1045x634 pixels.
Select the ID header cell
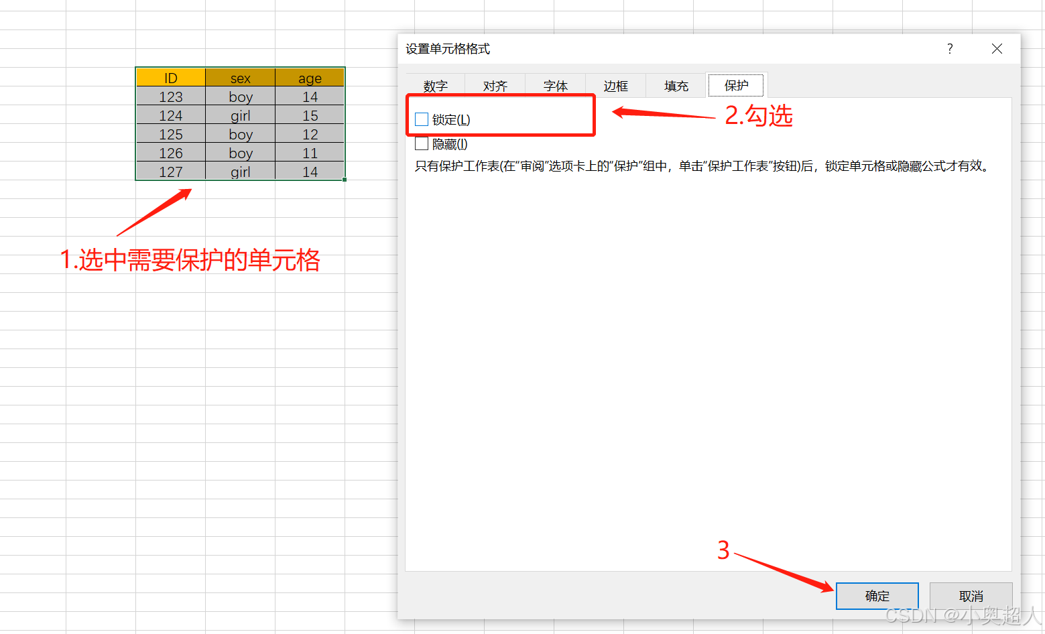(x=171, y=78)
